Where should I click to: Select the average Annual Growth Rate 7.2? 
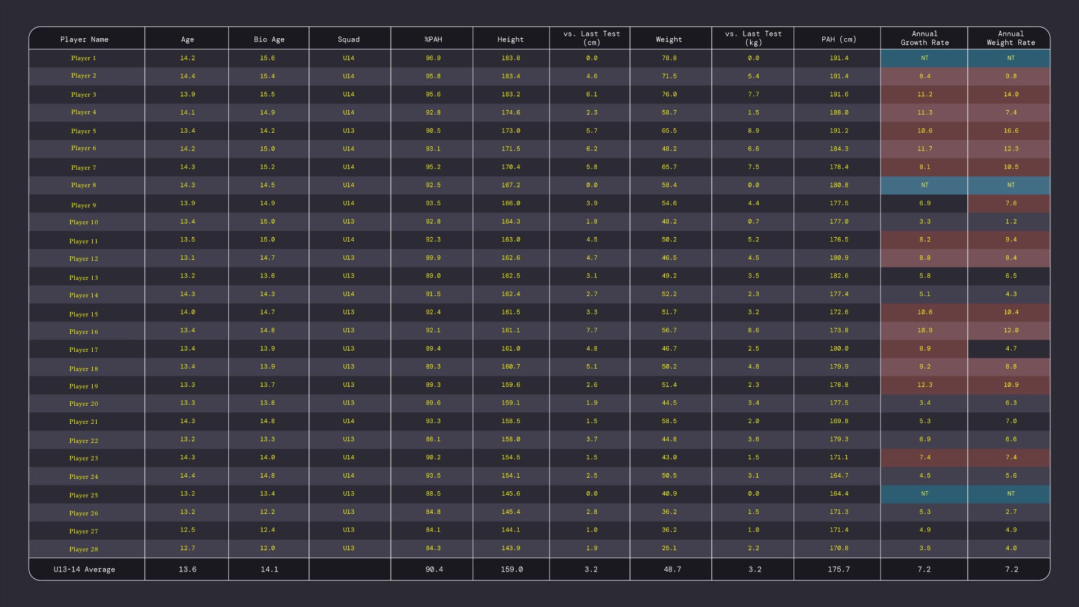click(924, 569)
